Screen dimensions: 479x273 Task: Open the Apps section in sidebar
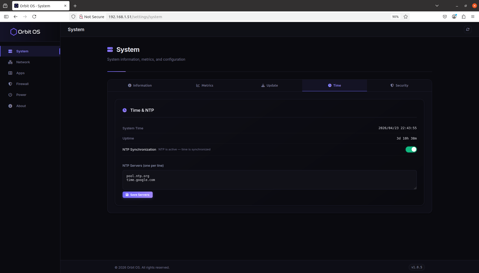pyautogui.click(x=20, y=73)
